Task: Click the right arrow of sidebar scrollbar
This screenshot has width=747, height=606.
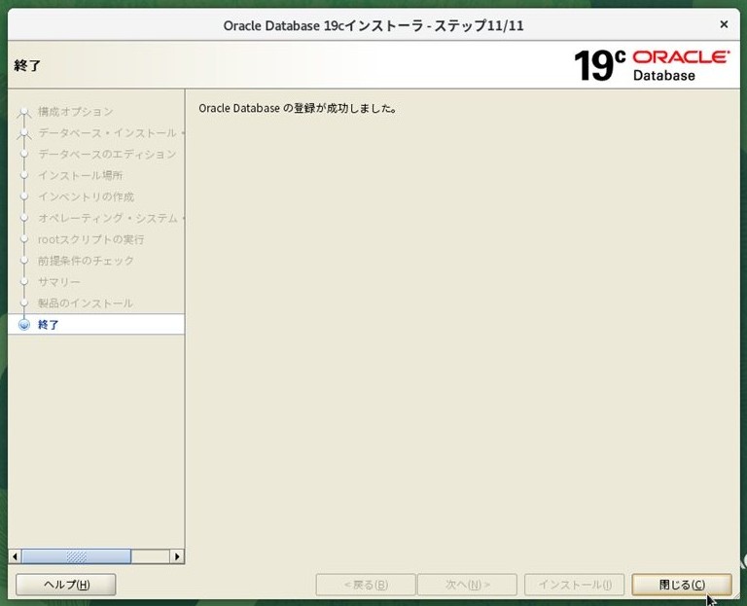Action: (177, 556)
